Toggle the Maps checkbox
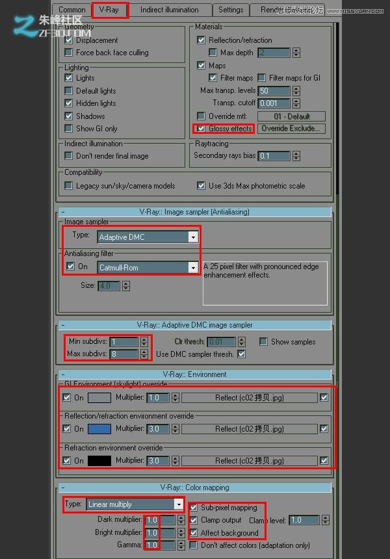Viewport: 390px width, 559px height. (201, 65)
